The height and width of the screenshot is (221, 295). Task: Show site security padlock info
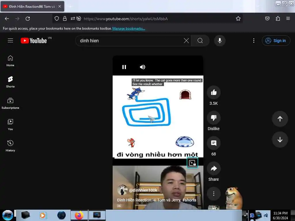[x=65, y=19]
